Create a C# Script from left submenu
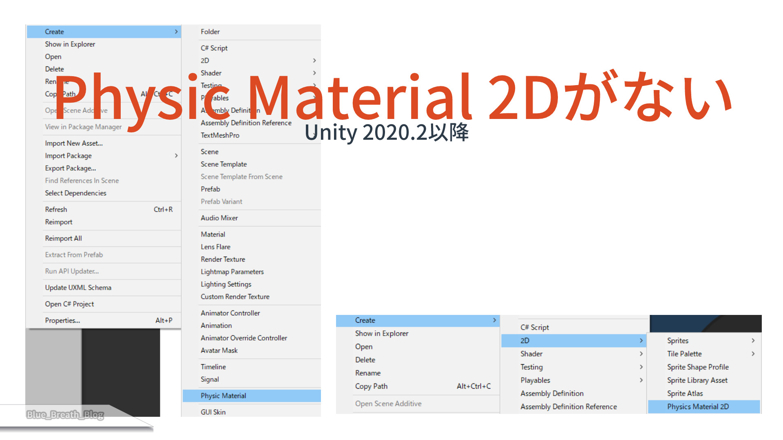 coord(214,48)
